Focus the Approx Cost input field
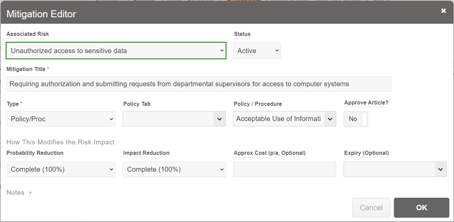Image resolution: width=454 pixels, height=222 pixels. [x=284, y=170]
